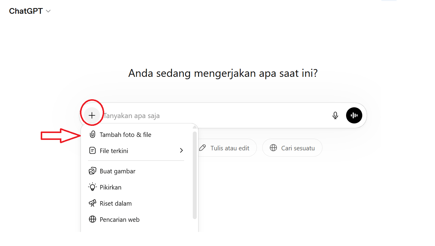Click the telescope Riset dalam icon
This screenshot has width=435, height=246.
pos(93,203)
